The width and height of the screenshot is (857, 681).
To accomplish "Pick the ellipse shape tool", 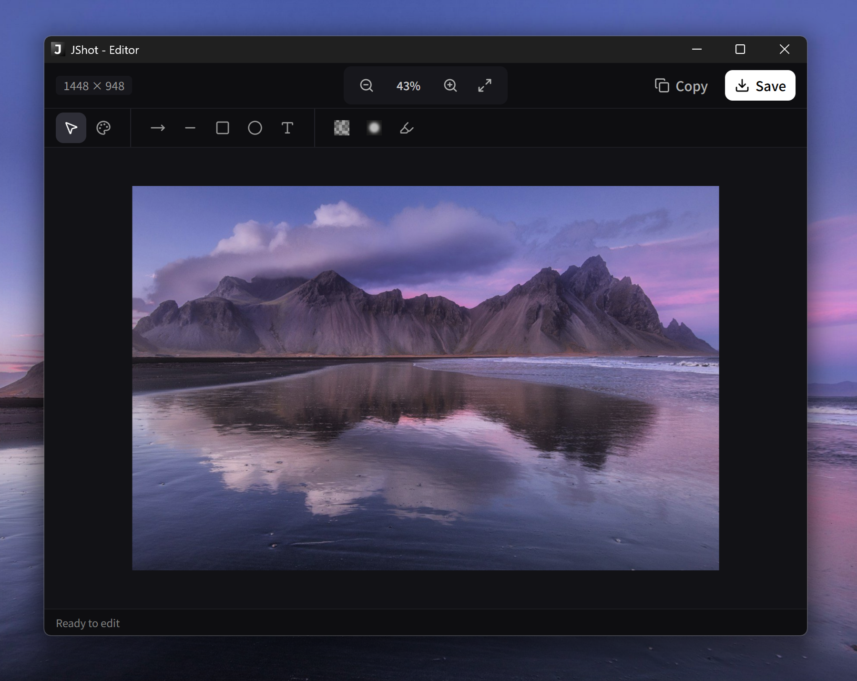I will 255,128.
